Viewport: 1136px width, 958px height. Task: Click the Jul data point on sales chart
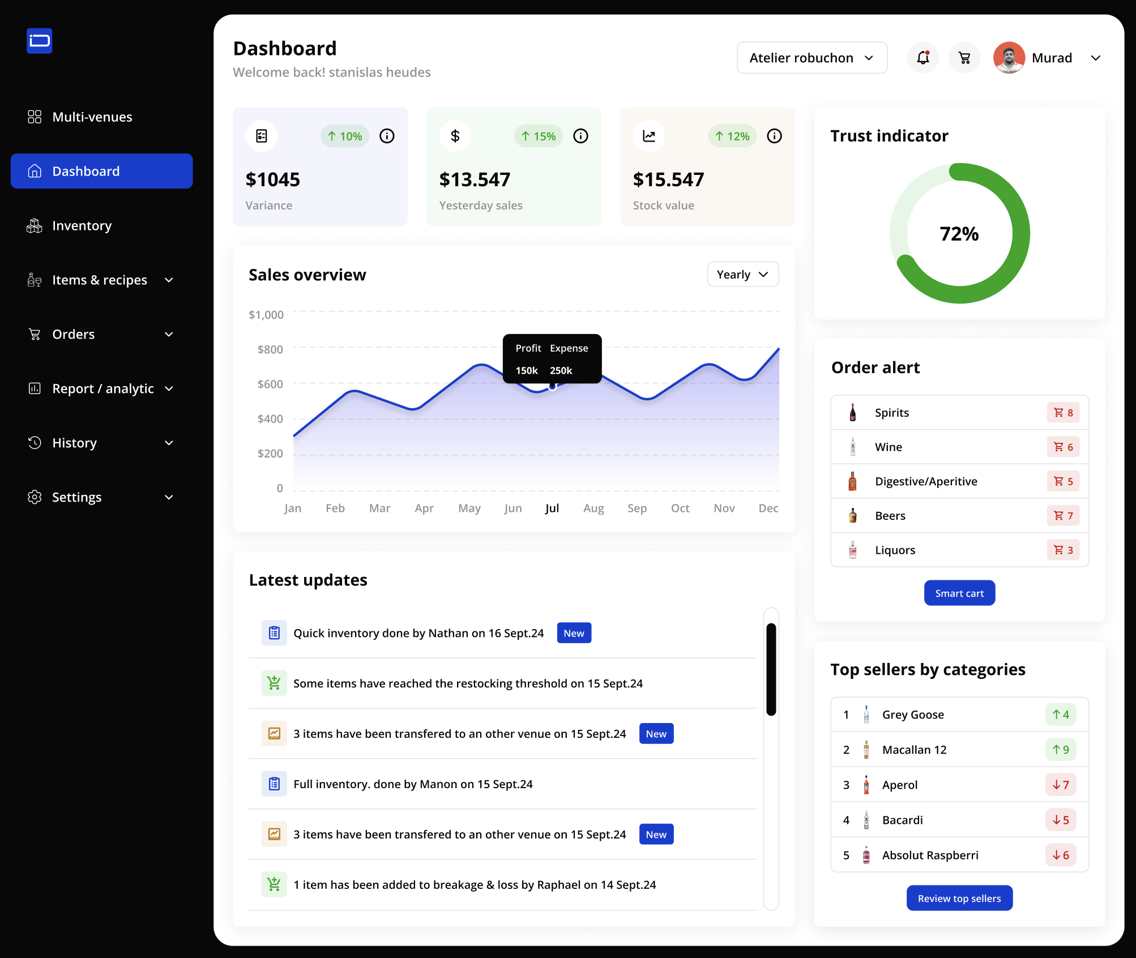[552, 387]
